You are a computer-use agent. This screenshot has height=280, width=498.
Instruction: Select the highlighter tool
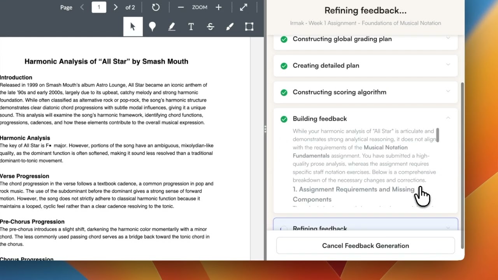[172, 26]
